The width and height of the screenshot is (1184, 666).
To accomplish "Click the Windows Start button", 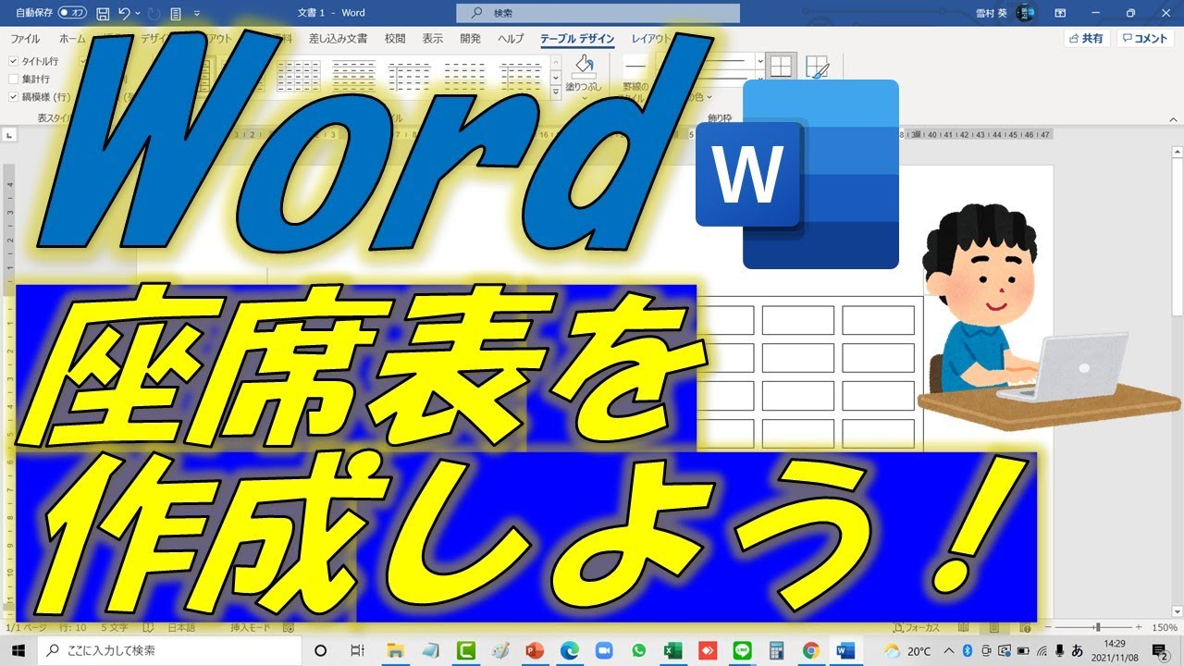I will coord(18,650).
